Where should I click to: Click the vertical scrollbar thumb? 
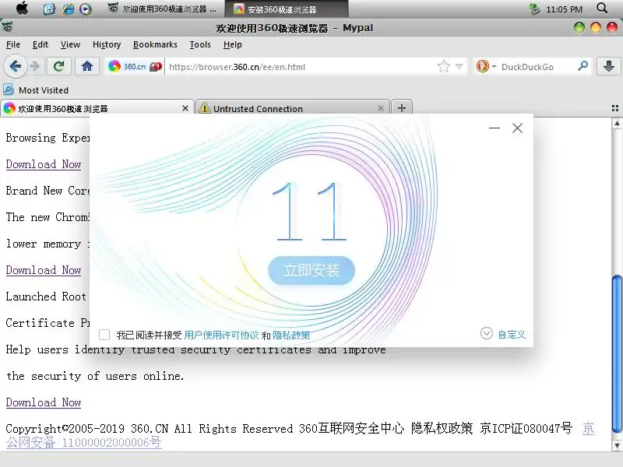click(617, 354)
